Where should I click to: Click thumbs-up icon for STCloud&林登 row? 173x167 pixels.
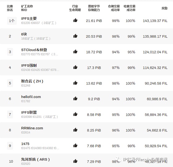click(75, 52)
